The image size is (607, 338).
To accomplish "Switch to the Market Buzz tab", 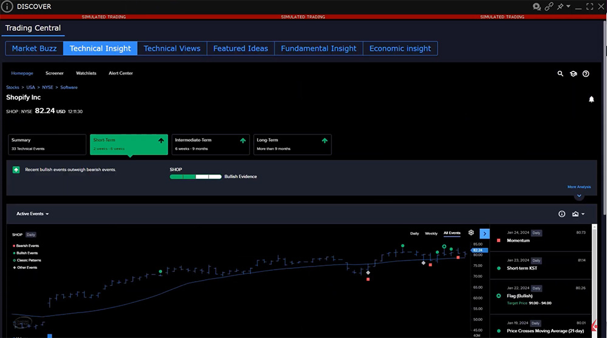I will (x=34, y=48).
